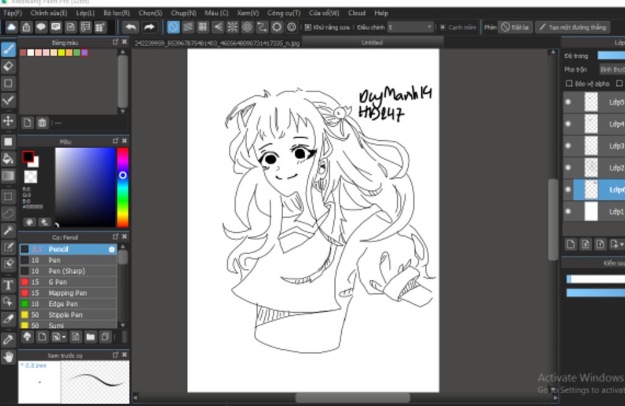Toggle the Khử răng cưa checkbox
625x406 pixels.
point(308,27)
